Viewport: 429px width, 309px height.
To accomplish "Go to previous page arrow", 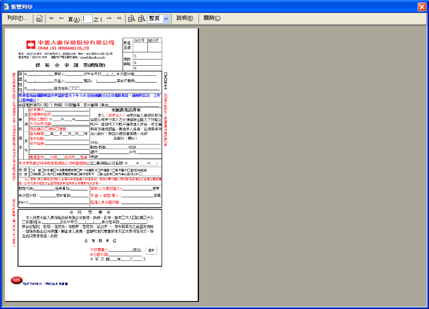I will point(62,18).
